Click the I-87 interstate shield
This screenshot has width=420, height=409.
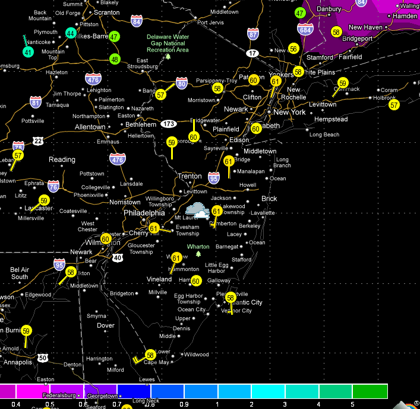(x=254, y=34)
